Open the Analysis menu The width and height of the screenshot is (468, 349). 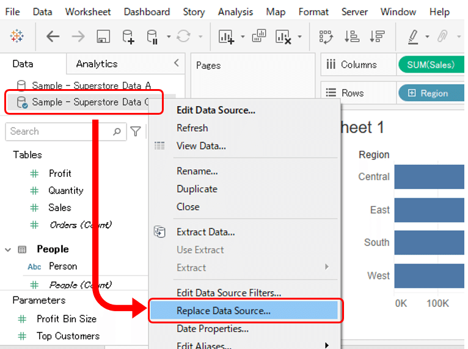[235, 12]
